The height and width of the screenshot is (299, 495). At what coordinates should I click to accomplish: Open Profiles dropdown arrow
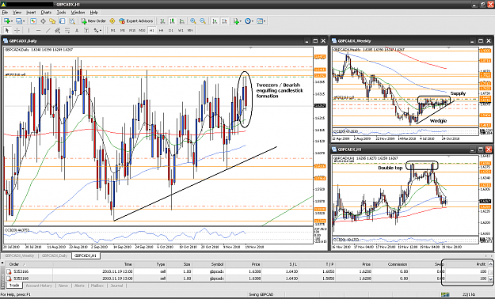[x=25, y=21]
